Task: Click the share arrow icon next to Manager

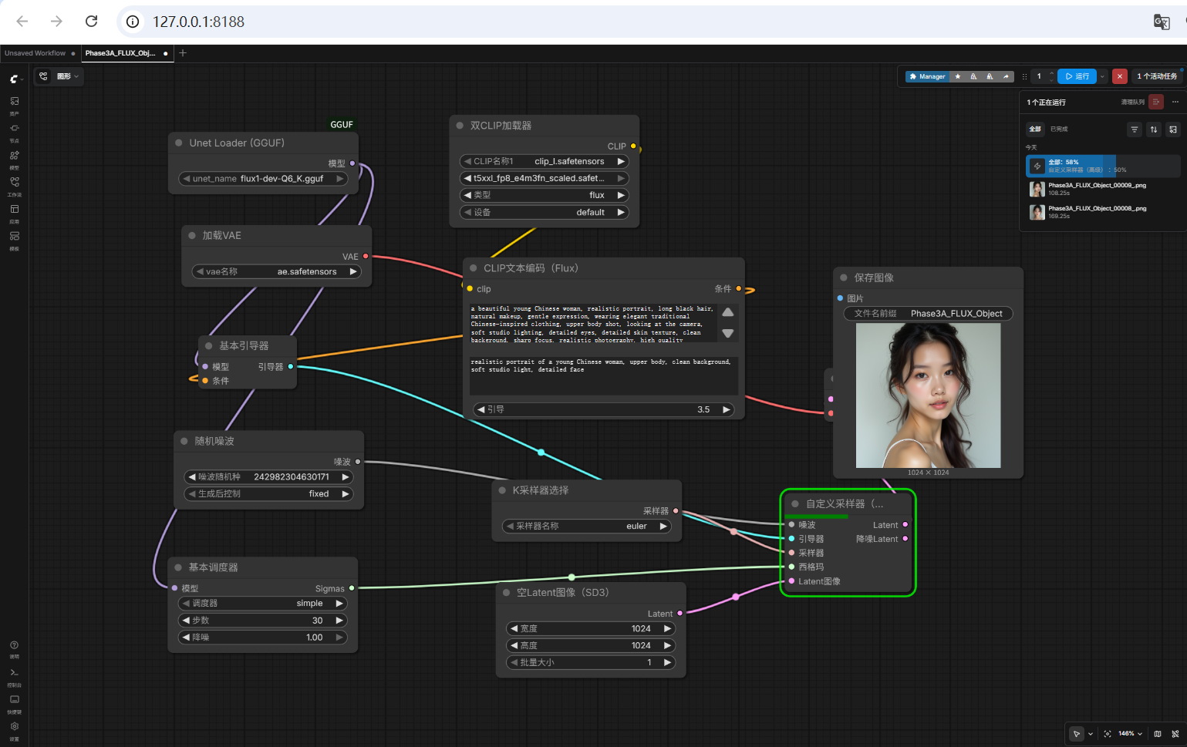Action: 1006,76
